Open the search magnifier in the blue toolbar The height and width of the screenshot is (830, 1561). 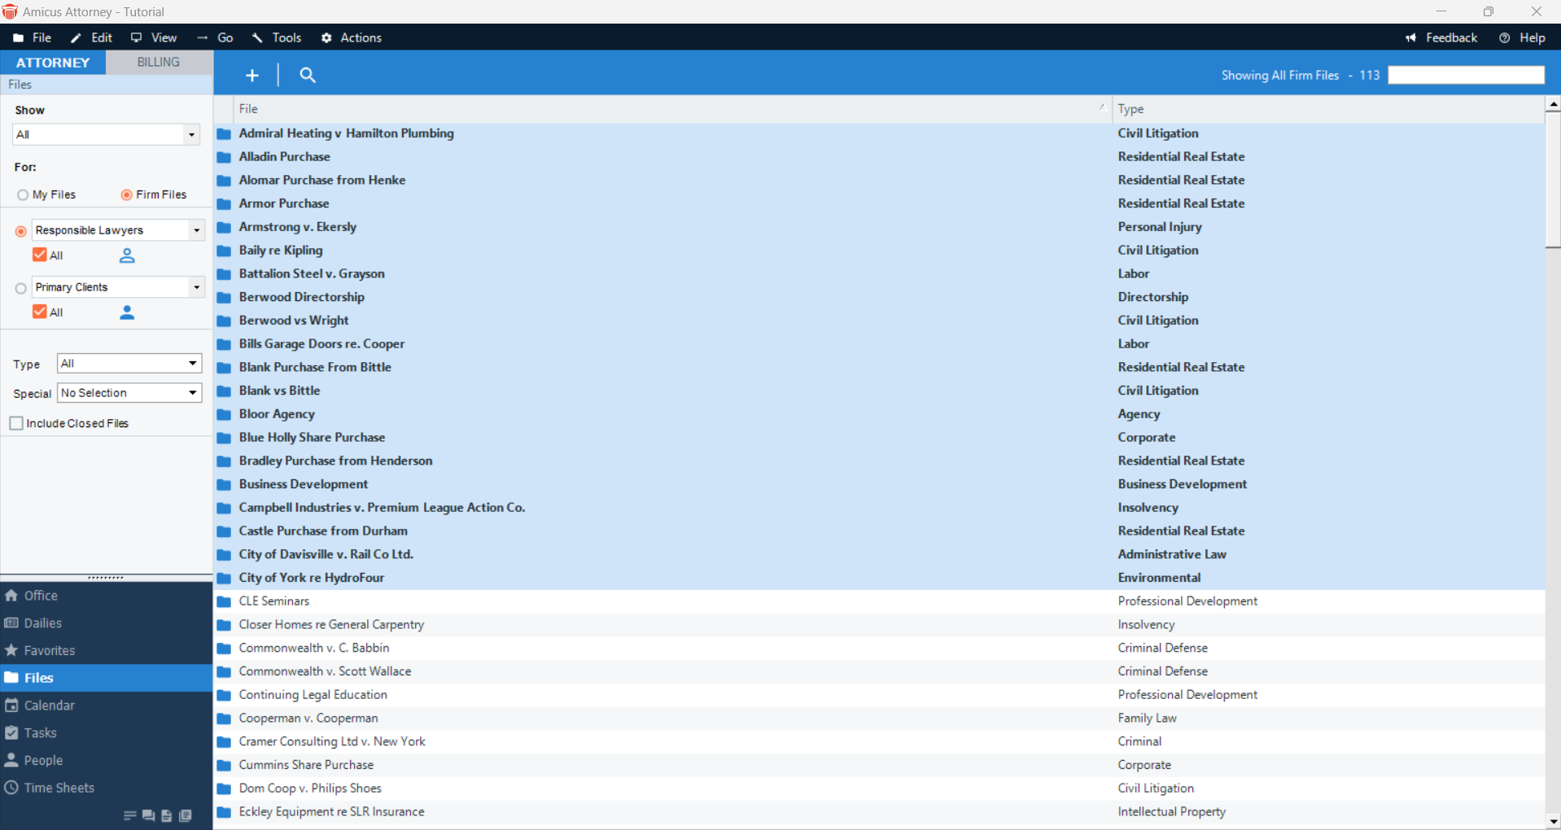[308, 75]
